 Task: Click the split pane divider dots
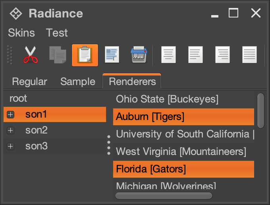[109, 145]
